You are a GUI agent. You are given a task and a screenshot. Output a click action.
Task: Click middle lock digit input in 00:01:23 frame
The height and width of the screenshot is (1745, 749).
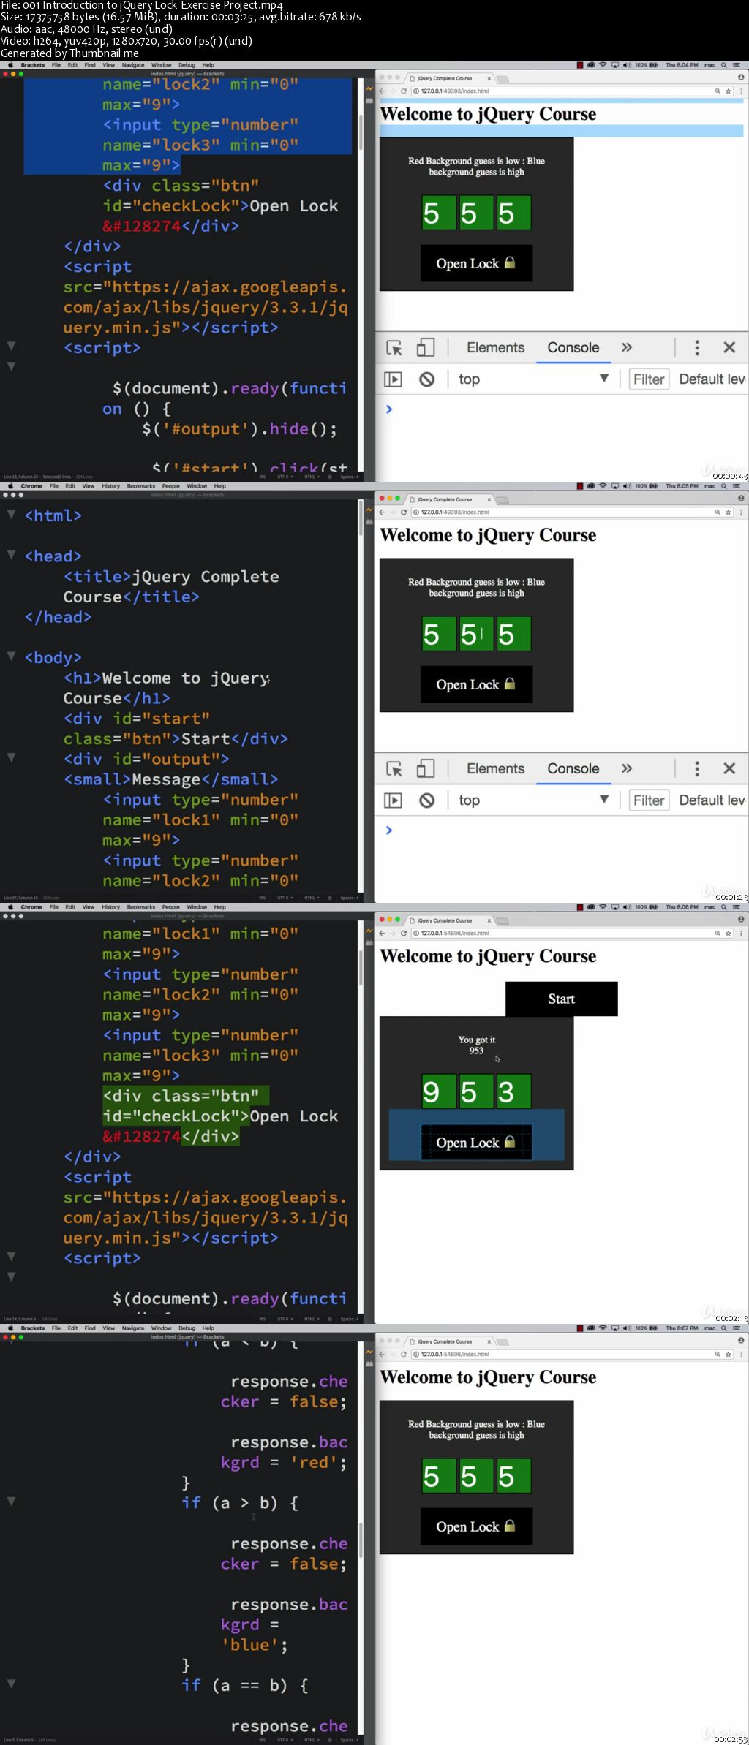click(476, 635)
